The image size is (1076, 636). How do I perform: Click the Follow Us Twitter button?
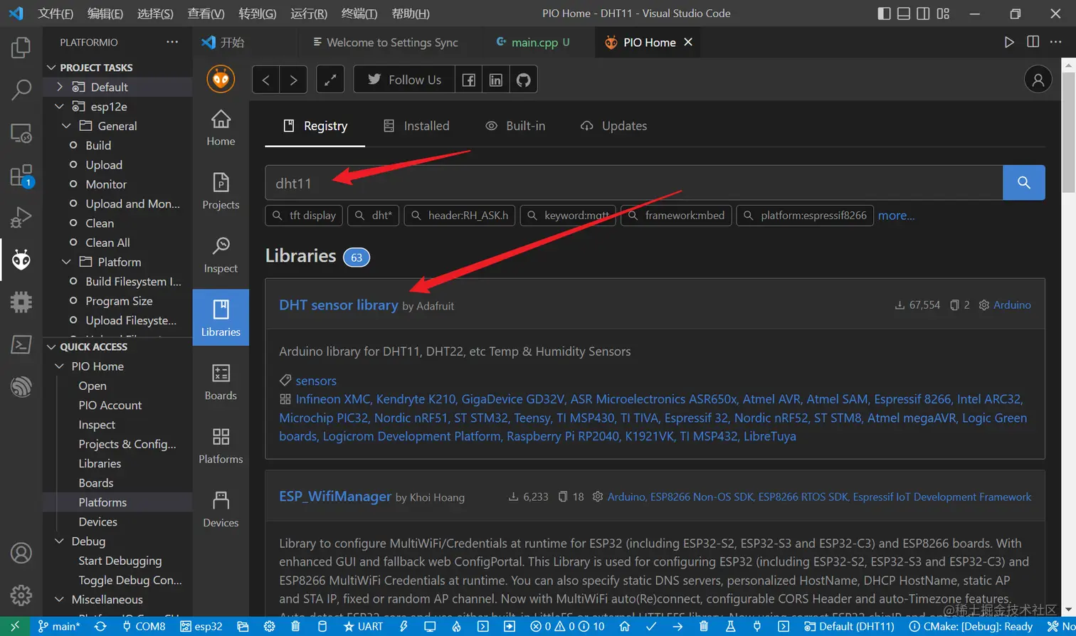coord(404,80)
